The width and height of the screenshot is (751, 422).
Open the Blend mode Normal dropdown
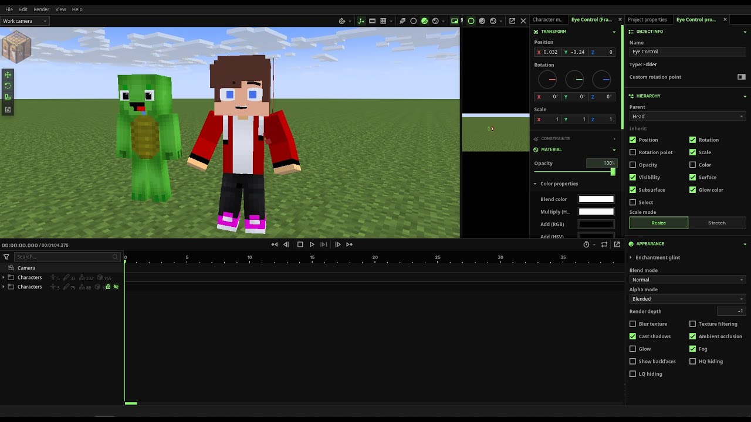tap(687, 280)
